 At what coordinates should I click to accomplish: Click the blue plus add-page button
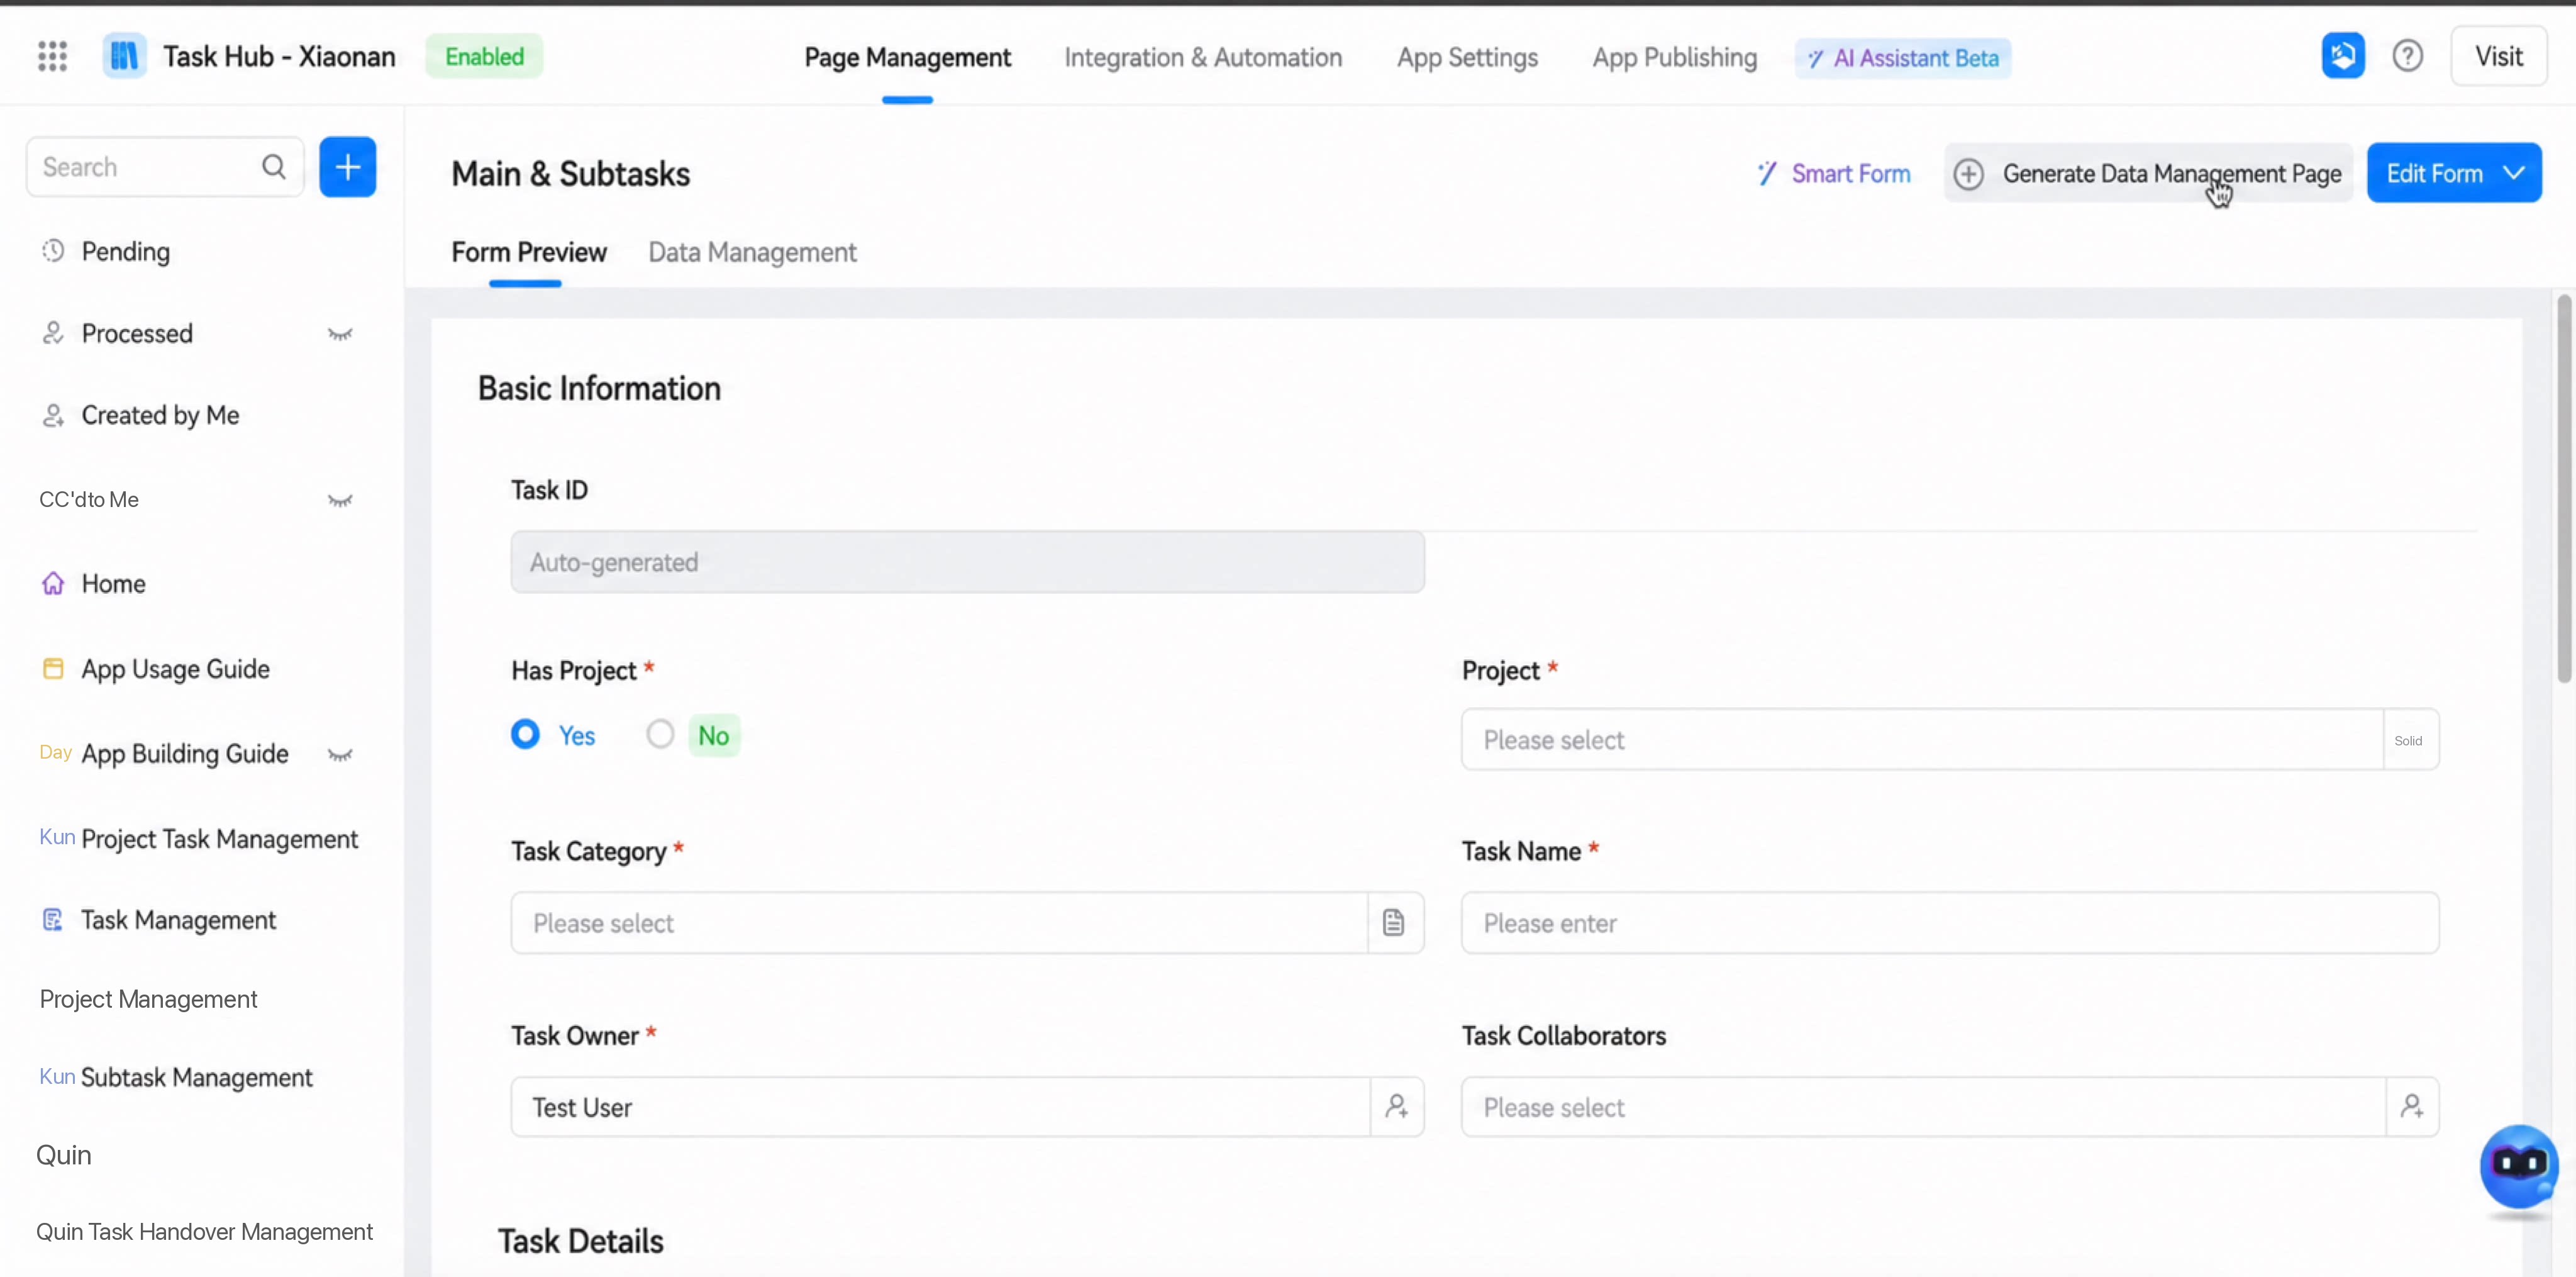tap(347, 167)
